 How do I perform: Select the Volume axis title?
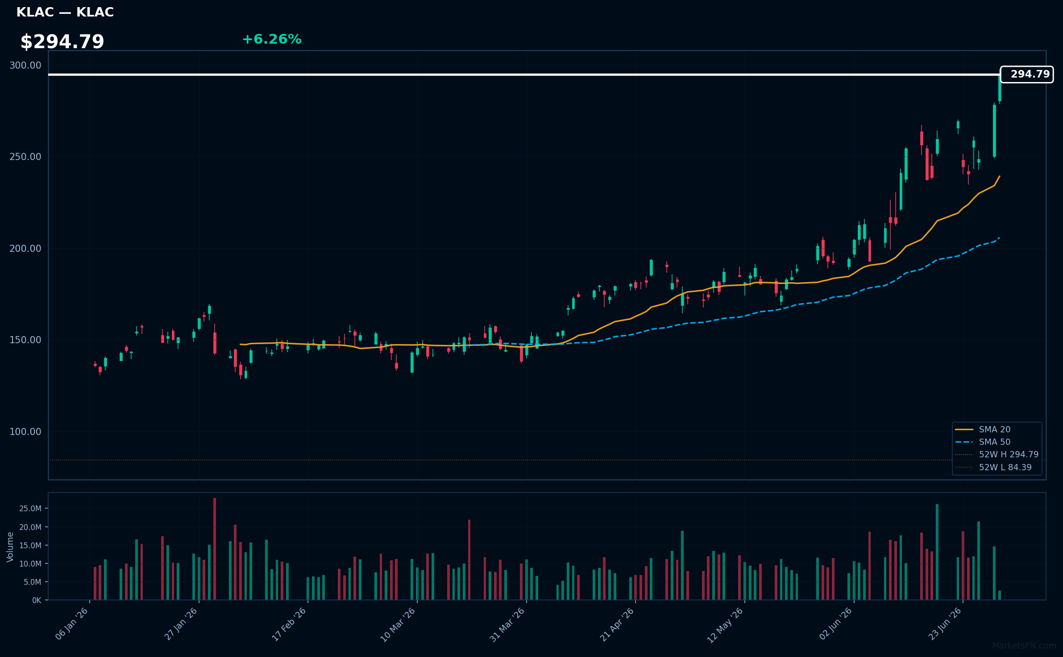10,547
